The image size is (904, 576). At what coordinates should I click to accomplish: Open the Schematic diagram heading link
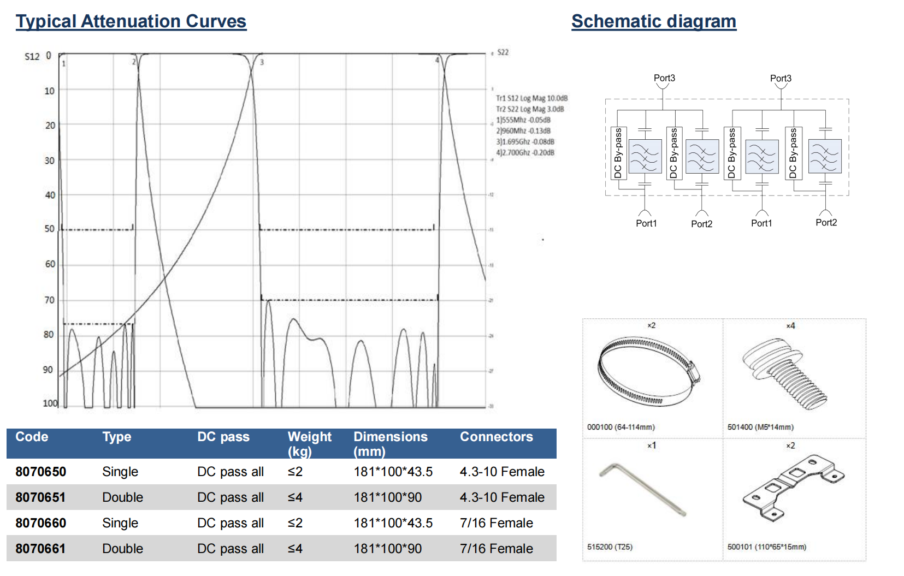pos(653,21)
